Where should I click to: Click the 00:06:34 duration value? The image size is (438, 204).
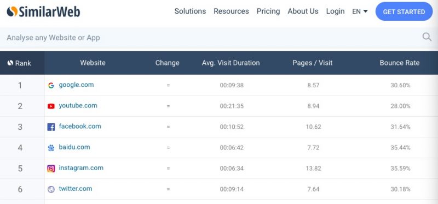coord(232,169)
